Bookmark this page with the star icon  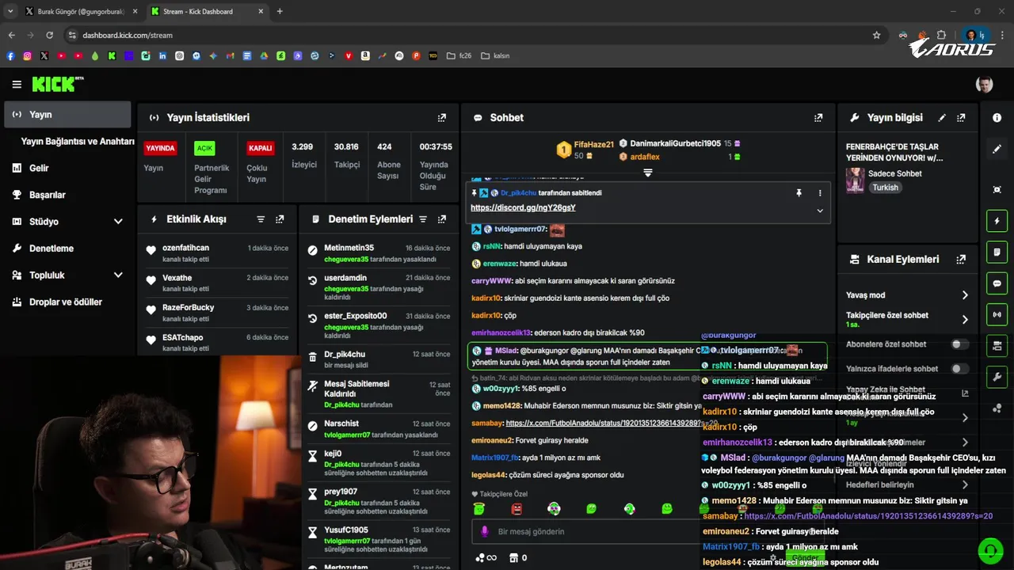(x=877, y=36)
